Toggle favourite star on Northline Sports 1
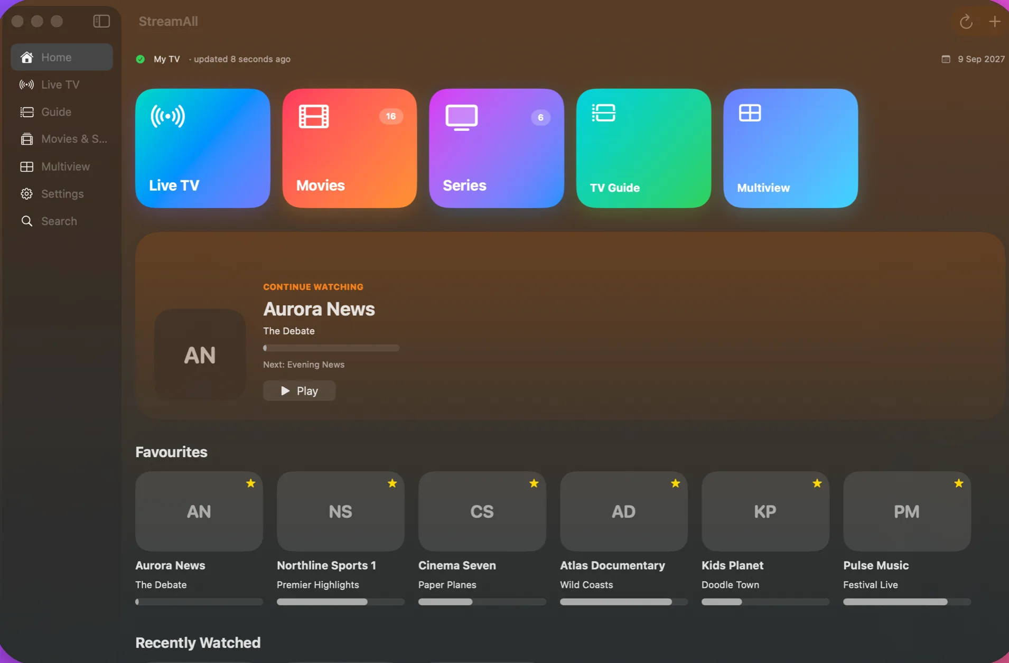 pyautogui.click(x=392, y=483)
